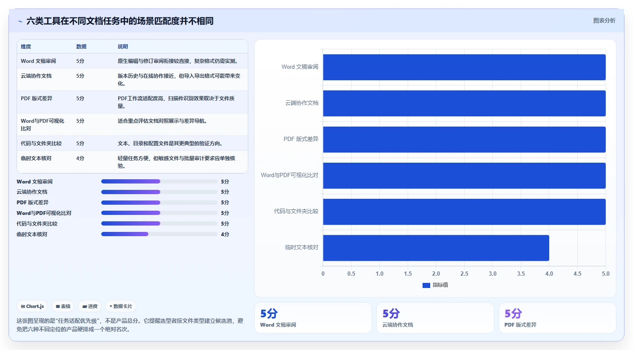Image resolution: width=633 pixels, height=350 pixels.
Task: Click the 云端协作文档 chart bar
Action: tap(464, 103)
